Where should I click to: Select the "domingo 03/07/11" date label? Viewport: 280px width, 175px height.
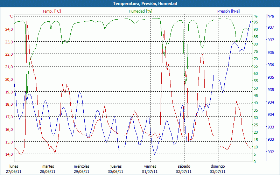(x=218, y=169)
